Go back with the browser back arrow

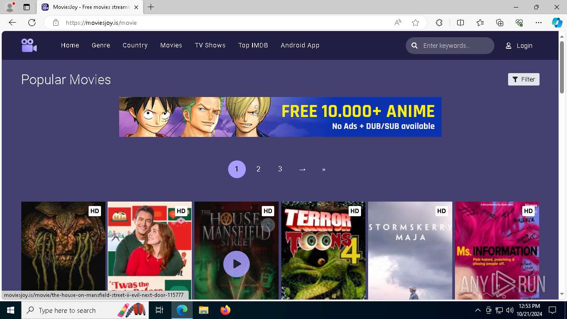coord(12,23)
